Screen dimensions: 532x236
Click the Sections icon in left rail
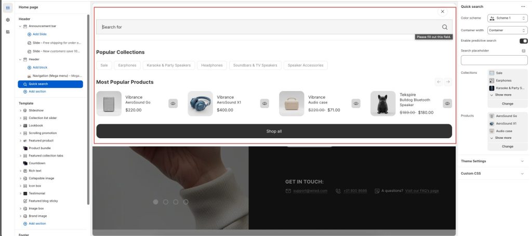point(7,7)
